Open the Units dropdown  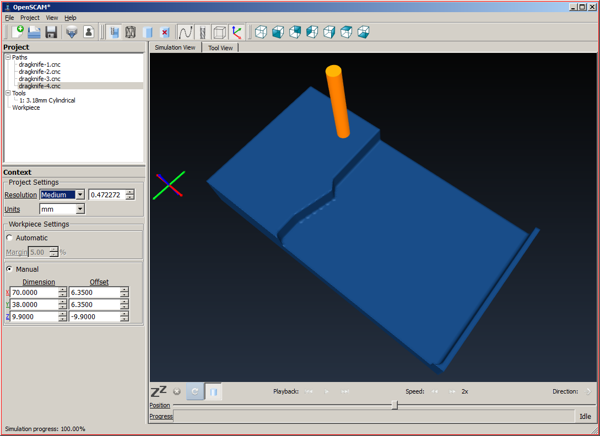tap(80, 209)
